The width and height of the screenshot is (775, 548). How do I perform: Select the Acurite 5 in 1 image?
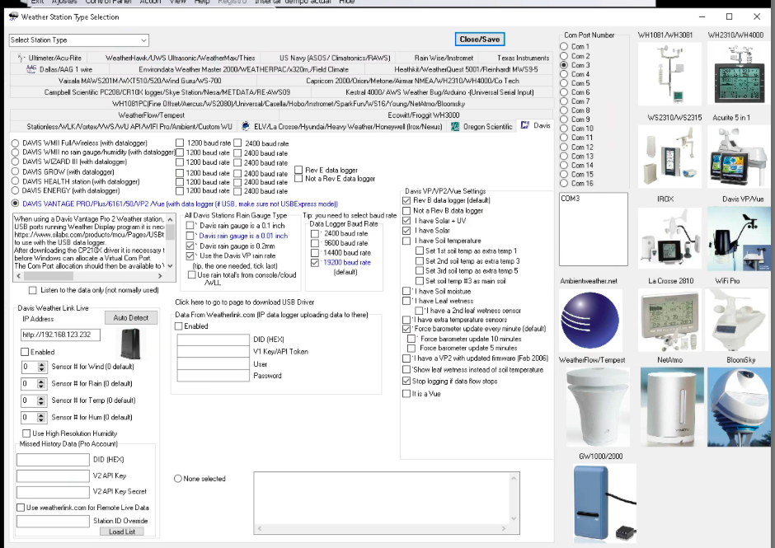point(739,157)
